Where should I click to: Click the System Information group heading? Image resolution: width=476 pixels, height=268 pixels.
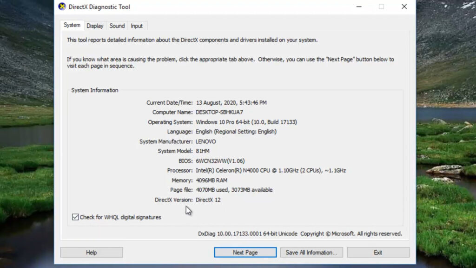[94, 90]
